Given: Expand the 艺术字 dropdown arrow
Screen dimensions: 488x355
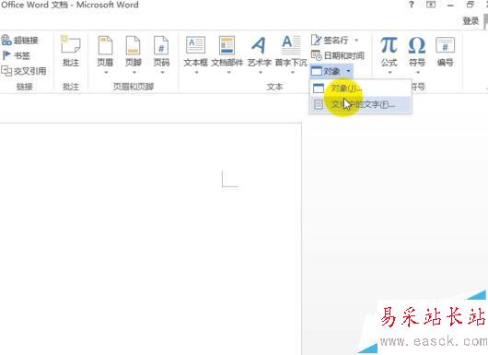Looking at the screenshot, I should (x=261, y=72).
